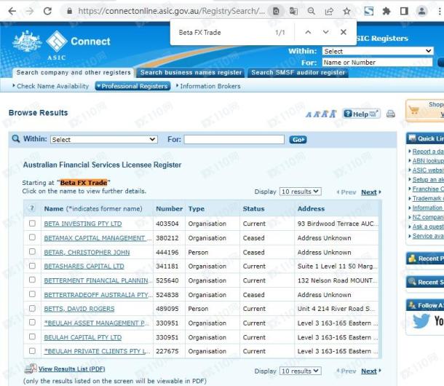This screenshot has width=444, height=386.
Task: Open the browser extensions puzzle icon
Action: [386, 12]
